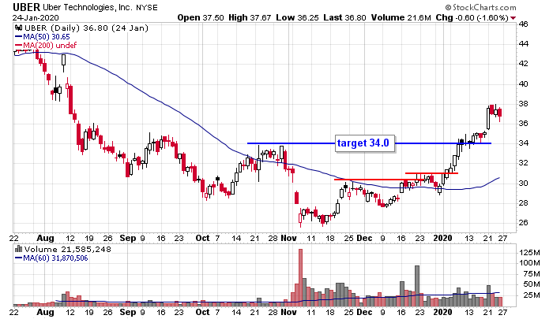Click the MA(60) 31,870,506 legend entry

click(x=51, y=258)
